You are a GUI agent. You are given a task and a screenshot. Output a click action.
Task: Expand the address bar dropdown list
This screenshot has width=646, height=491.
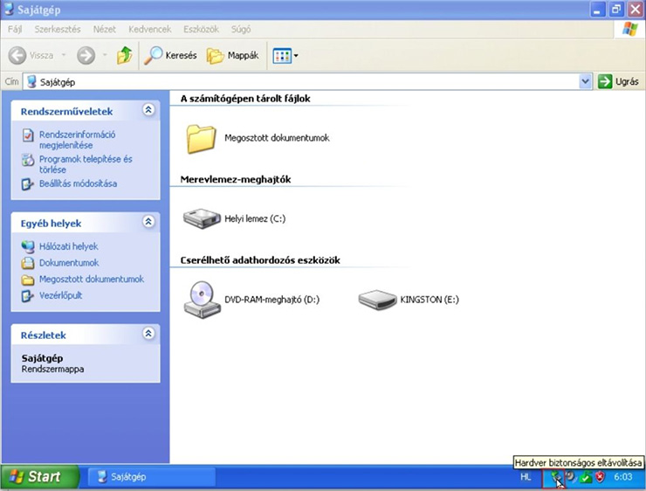(x=586, y=81)
